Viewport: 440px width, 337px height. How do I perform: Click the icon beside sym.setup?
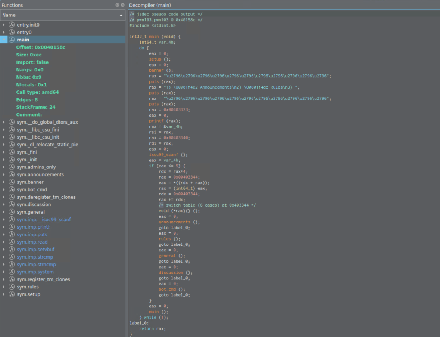click(x=12, y=294)
